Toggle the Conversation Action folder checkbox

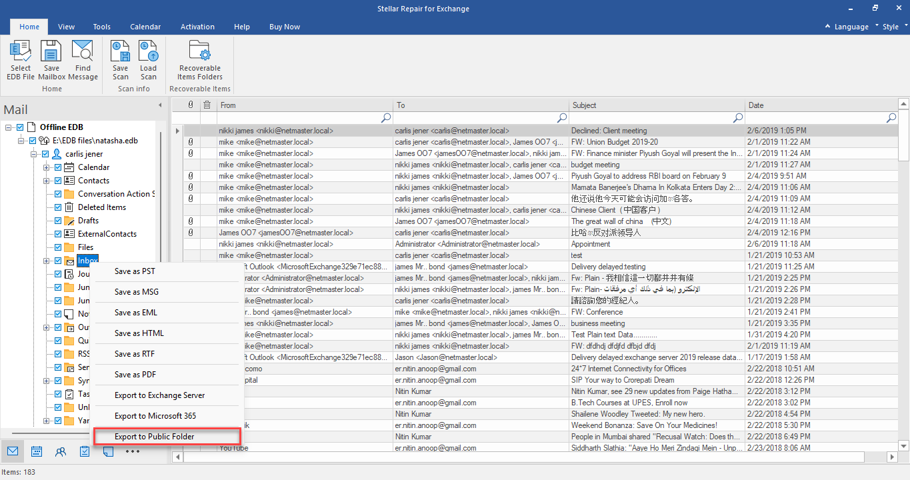(58, 194)
